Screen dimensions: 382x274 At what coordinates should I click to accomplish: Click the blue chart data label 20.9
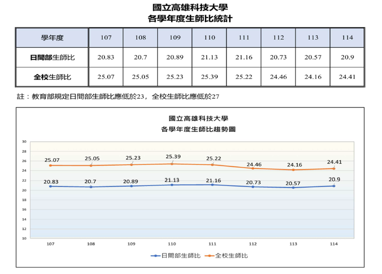point(334,179)
